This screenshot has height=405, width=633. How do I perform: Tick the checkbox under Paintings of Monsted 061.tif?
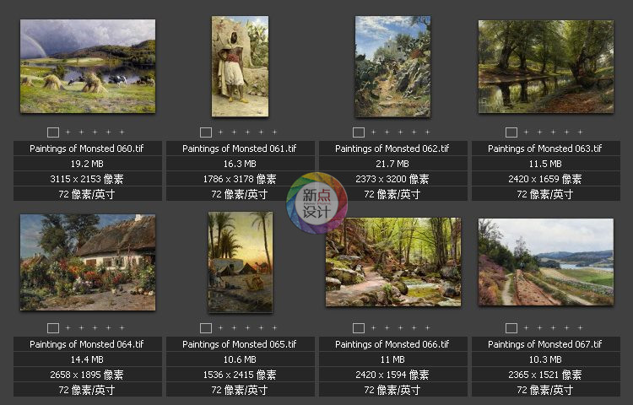(x=206, y=132)
